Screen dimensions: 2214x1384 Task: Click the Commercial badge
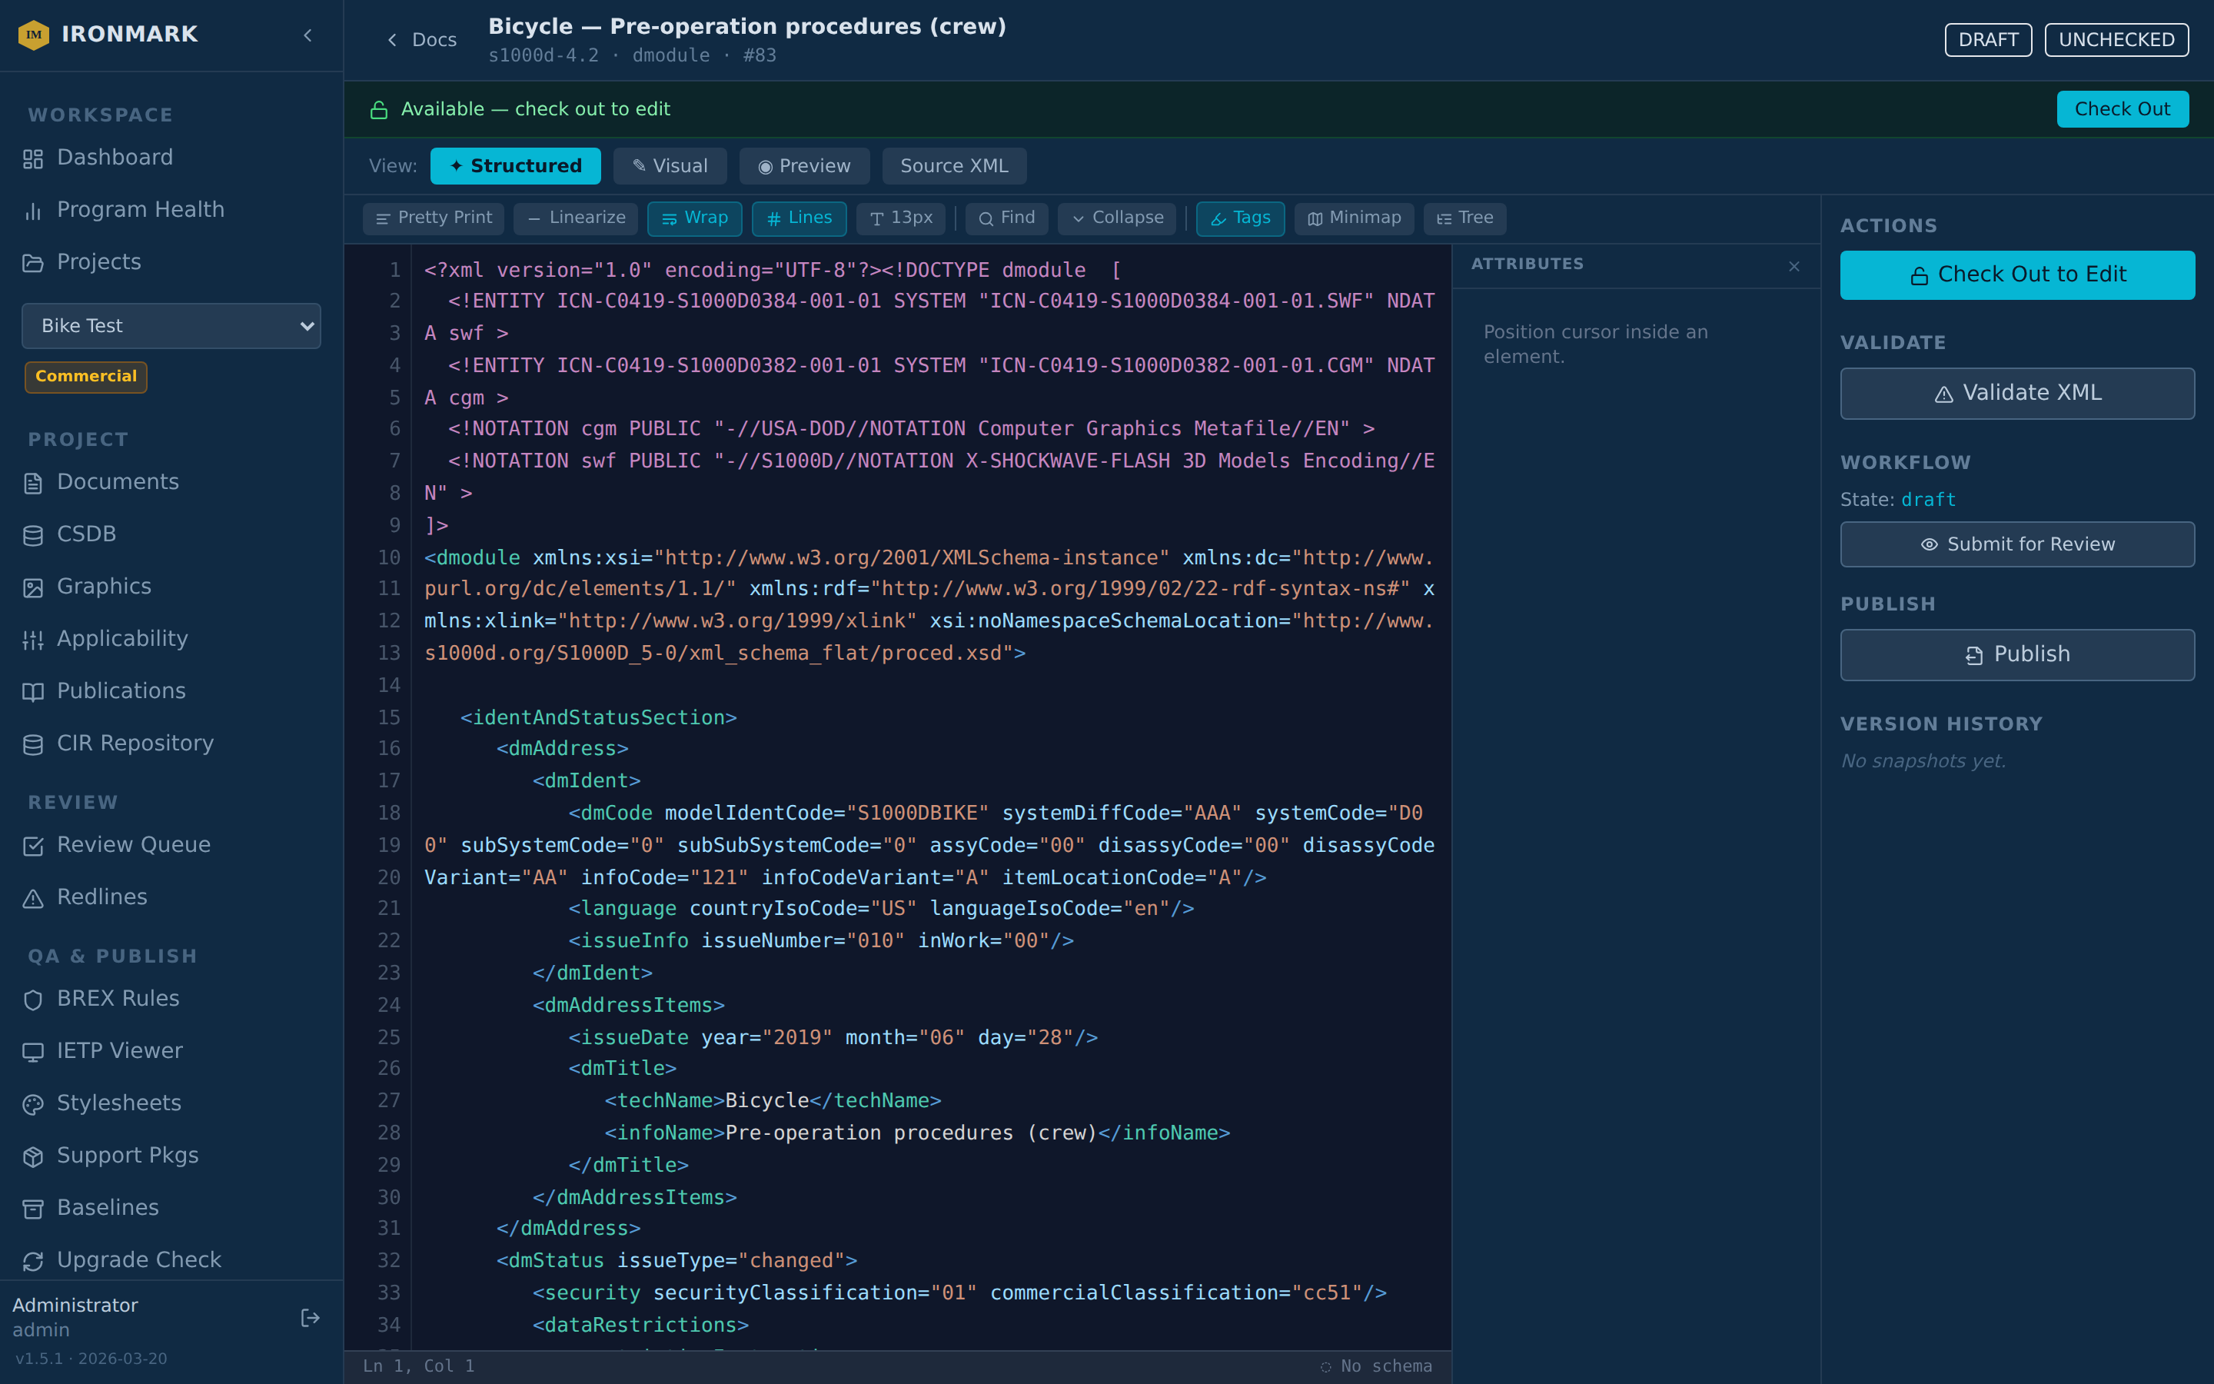[x=86, y=376]
